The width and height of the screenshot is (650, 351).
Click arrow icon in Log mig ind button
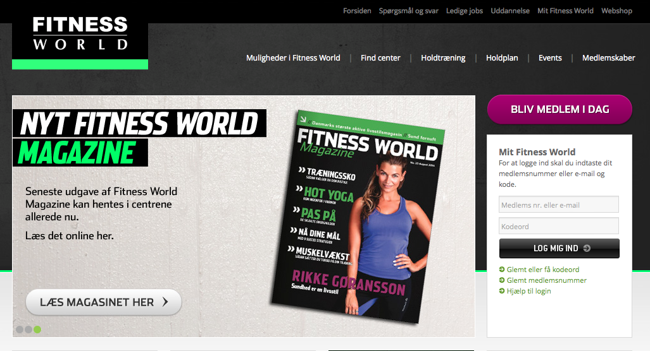[587, 248]
